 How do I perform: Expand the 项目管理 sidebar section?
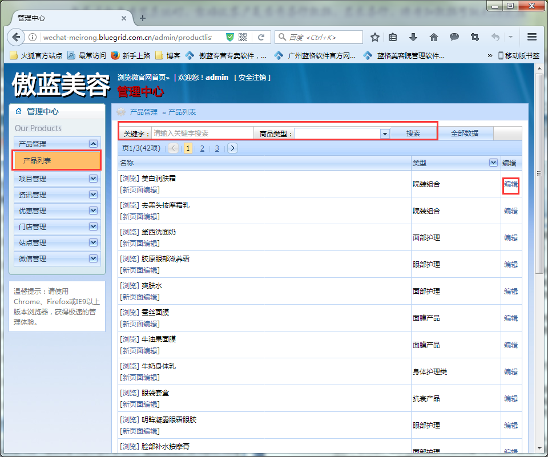click(93, 180)
